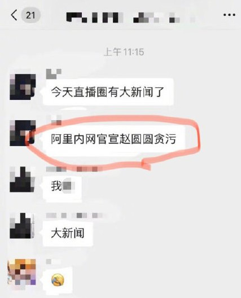Click the laughing-crying emoji message
The width and height of the screenshot is (241, 298).
pyautogui.click(x=58, y=280)
